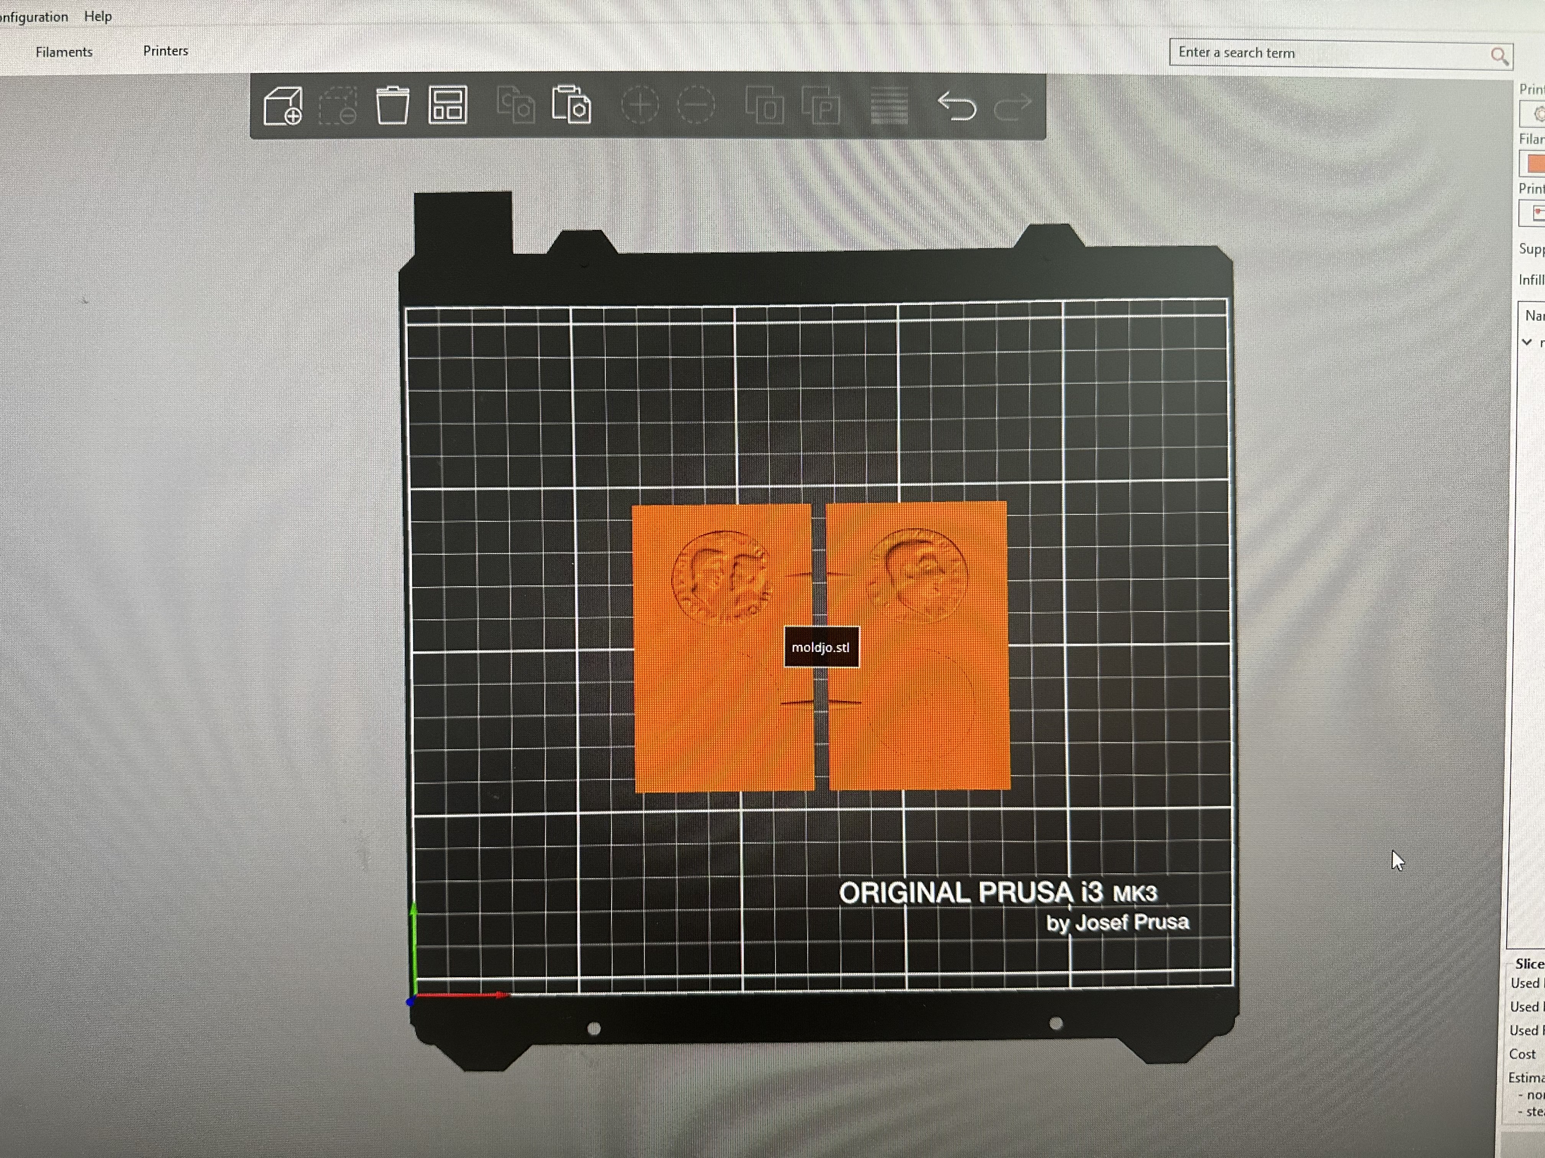Click the Add model cube icon
This screenshot has height=1158, width=1545.
coord(283,106)
